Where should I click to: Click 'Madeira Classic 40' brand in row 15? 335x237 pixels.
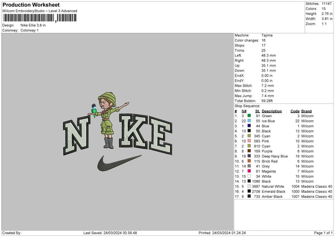(x=317, y=186)
